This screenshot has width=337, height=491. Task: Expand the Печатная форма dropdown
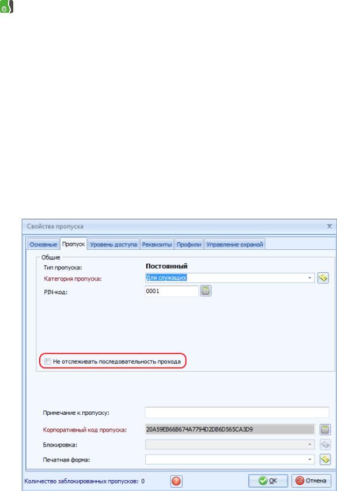(x=309, y=459)
